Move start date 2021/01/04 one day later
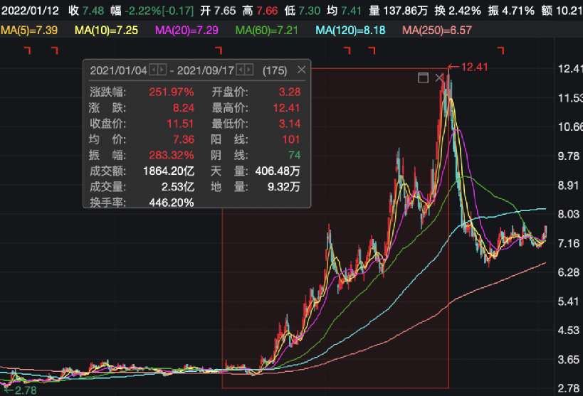Image resolution: width=583 pixels, height=396 pixels. click(x=162, y=70)
